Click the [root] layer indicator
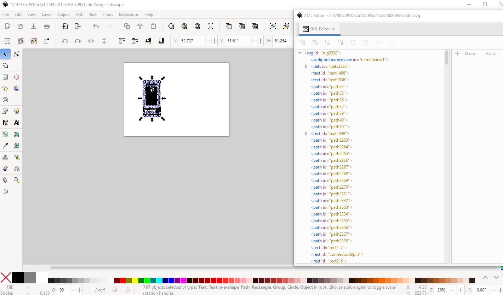This screenshot has height=295, width=503. (100, 290)
